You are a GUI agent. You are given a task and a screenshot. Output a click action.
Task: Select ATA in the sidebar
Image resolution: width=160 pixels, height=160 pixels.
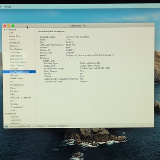click(x=11, y=33)
